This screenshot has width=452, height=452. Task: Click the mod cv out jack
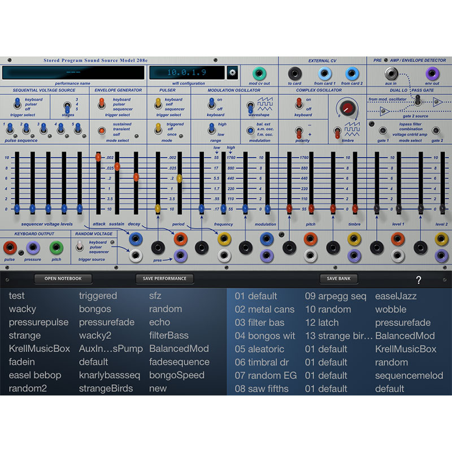[258, 73]
